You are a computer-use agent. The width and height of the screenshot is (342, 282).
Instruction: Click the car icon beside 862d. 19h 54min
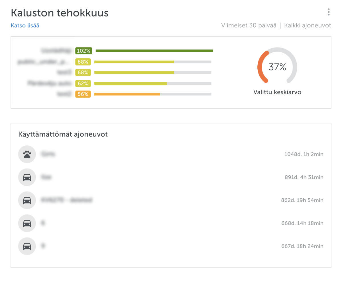(x=27, y=200)
